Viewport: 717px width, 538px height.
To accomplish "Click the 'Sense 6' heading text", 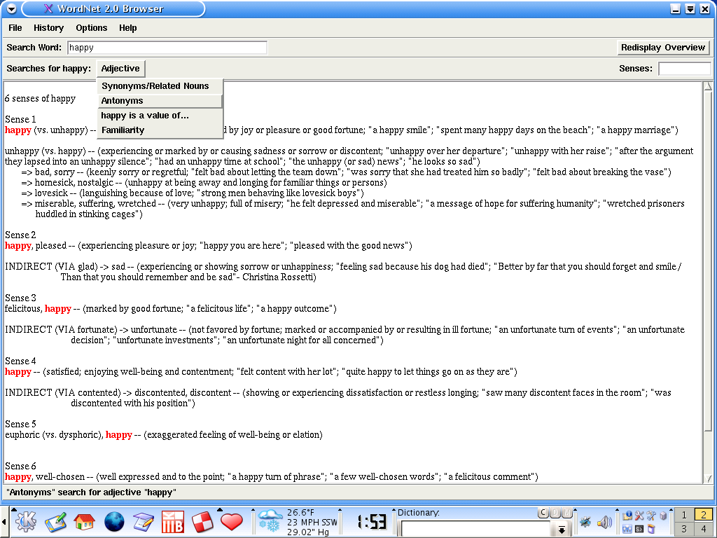I will tap(20, 466).
